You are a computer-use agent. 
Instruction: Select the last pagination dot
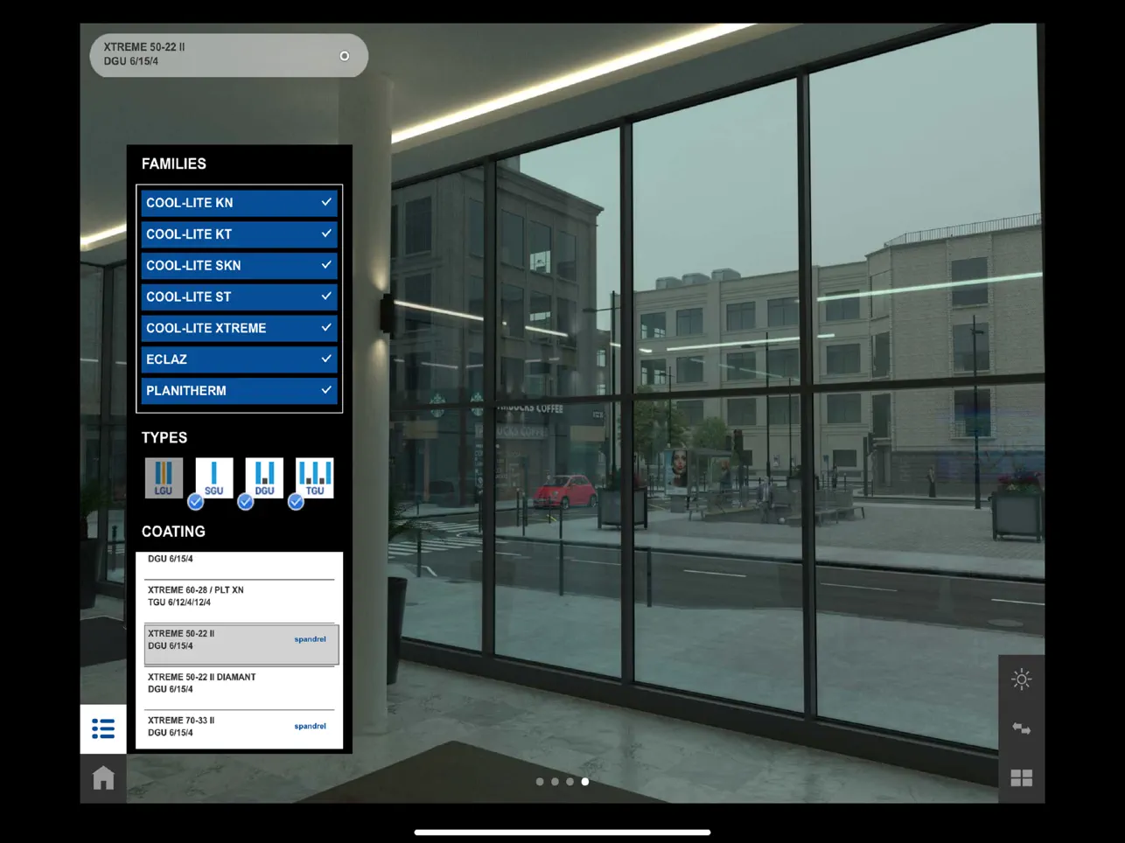(584, 781)
